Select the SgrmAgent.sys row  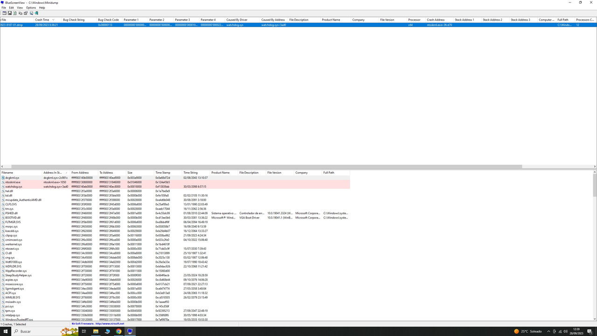pyautogui.click(x=175, y=288)
